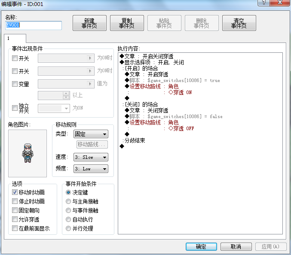Click the help question mark title button
Viewport: 291px width, 255px height.
click(x=264, y=3)
